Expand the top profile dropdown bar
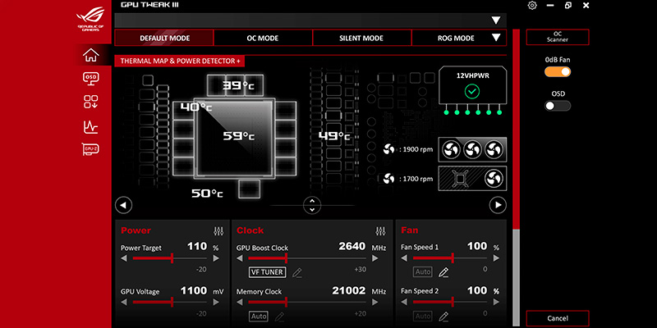The image size is (657, 328). [310, 20]
